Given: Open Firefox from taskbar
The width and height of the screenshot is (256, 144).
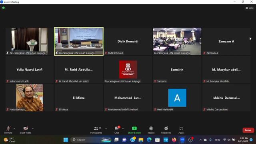Looking at the screenshot, I should pyautogui.click(x=174, y=140).
